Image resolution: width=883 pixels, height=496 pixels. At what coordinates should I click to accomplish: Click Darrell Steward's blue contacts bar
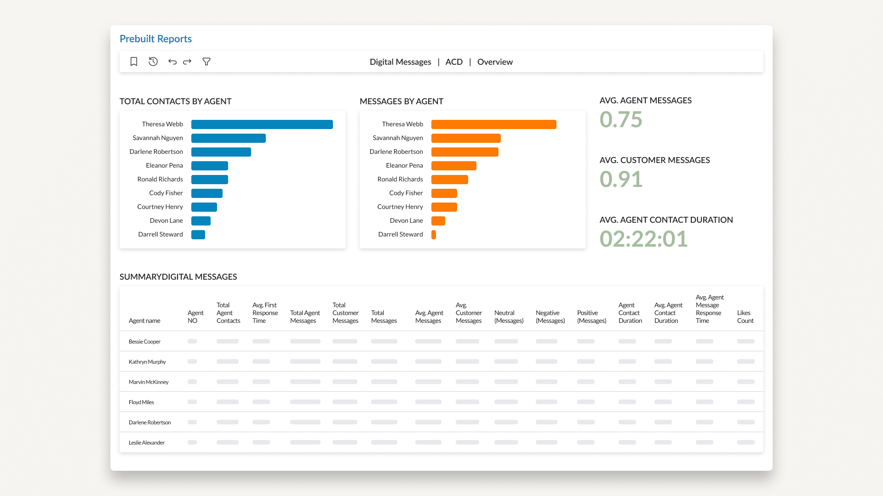pos(198,235)
